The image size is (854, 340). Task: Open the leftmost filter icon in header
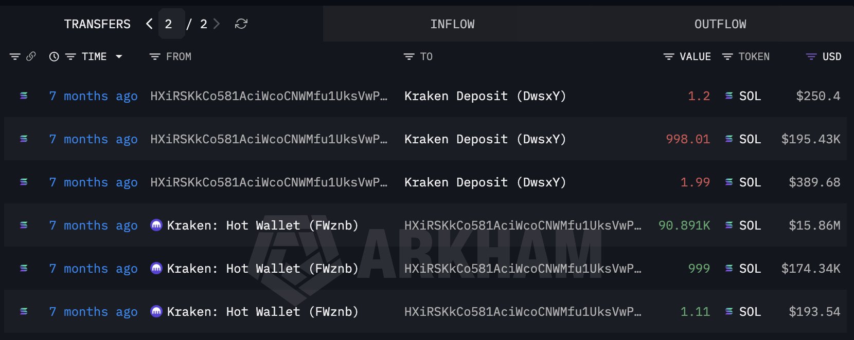pyautogui.click(x=15, y=56)
